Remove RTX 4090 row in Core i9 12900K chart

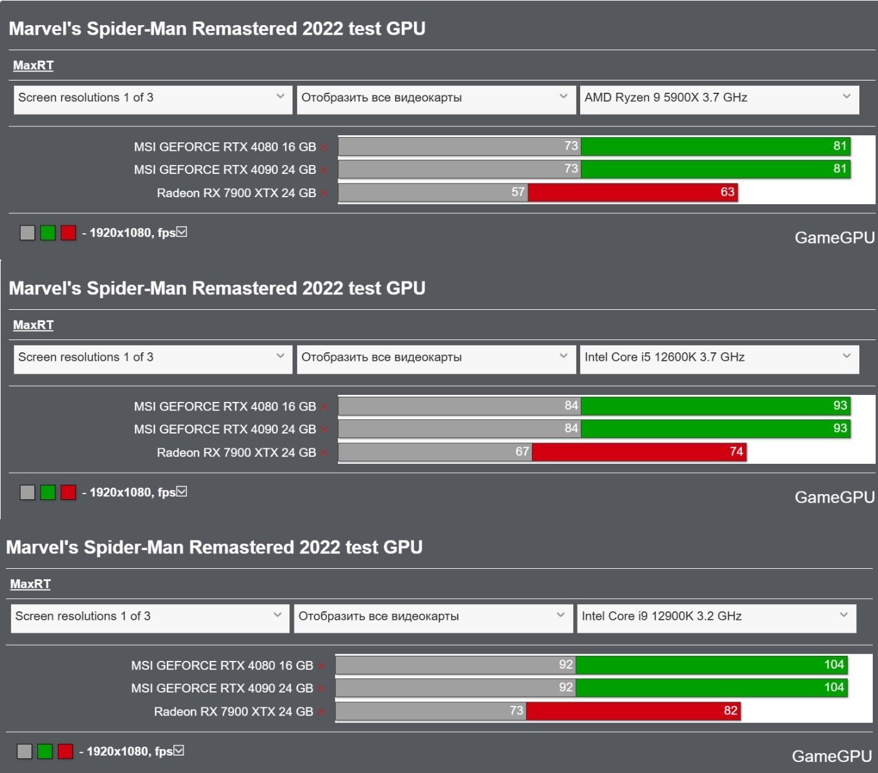(x=321, y=689)
